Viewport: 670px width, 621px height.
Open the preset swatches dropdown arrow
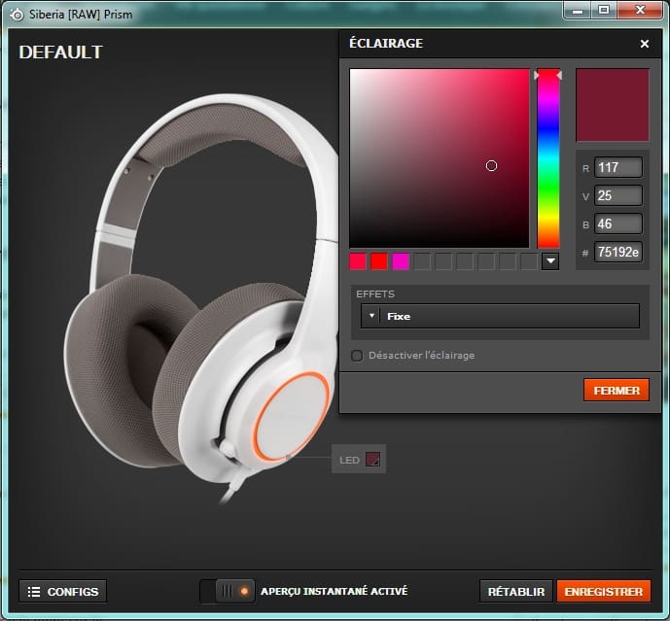point(550,260)
